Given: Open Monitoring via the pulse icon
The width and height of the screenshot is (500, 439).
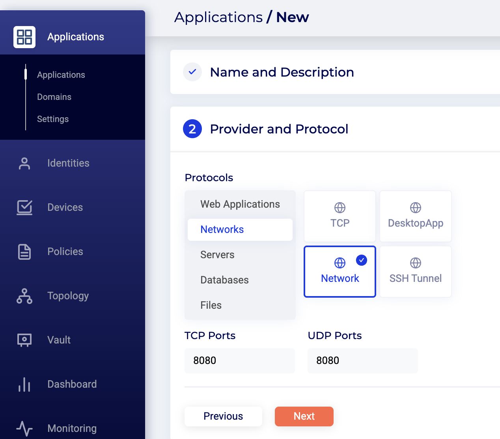Looking at the screenshot, I should [24, 428].
